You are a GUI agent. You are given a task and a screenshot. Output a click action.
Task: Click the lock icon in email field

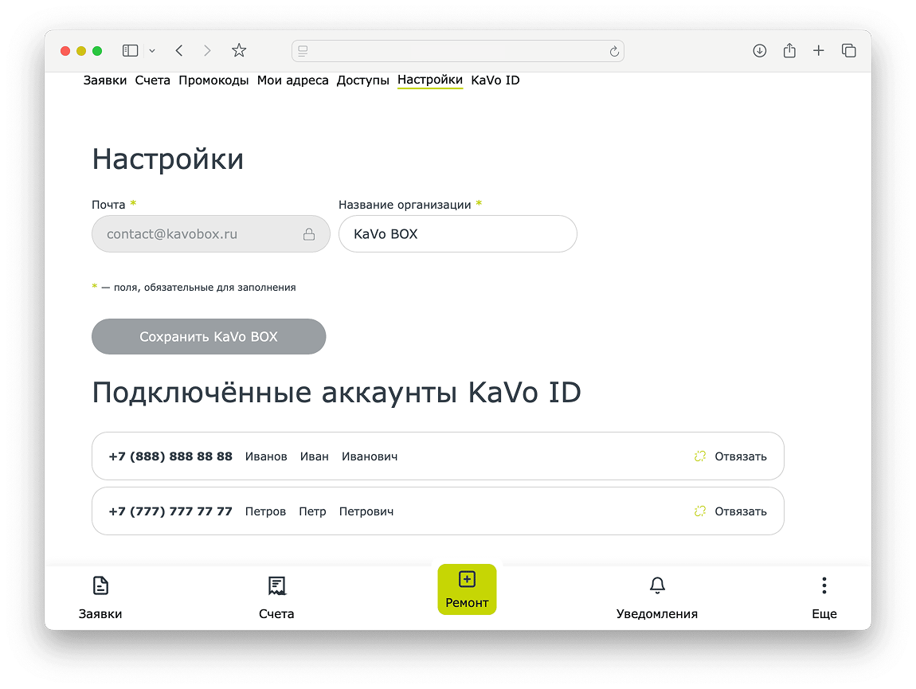309,234
